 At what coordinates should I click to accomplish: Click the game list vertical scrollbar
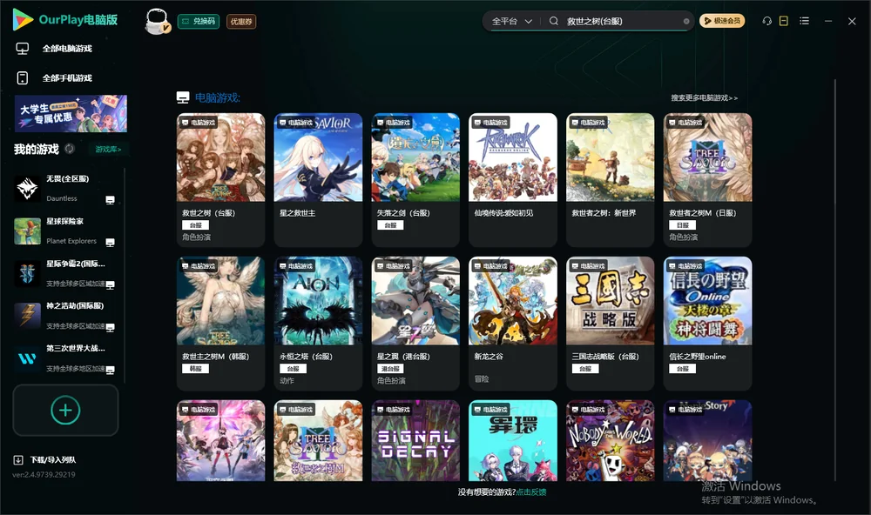(x=835, y=280)
